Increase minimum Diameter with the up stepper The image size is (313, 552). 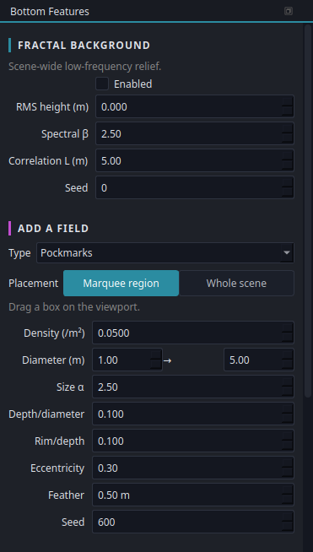coord(155,354)
